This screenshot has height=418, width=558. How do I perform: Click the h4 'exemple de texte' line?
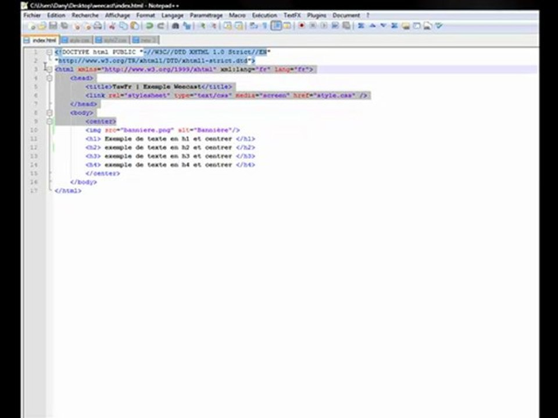(x=170, y=165)
